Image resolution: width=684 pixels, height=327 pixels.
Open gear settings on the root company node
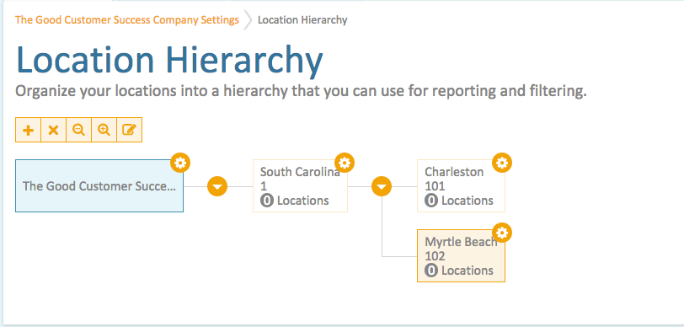point(180,163)
